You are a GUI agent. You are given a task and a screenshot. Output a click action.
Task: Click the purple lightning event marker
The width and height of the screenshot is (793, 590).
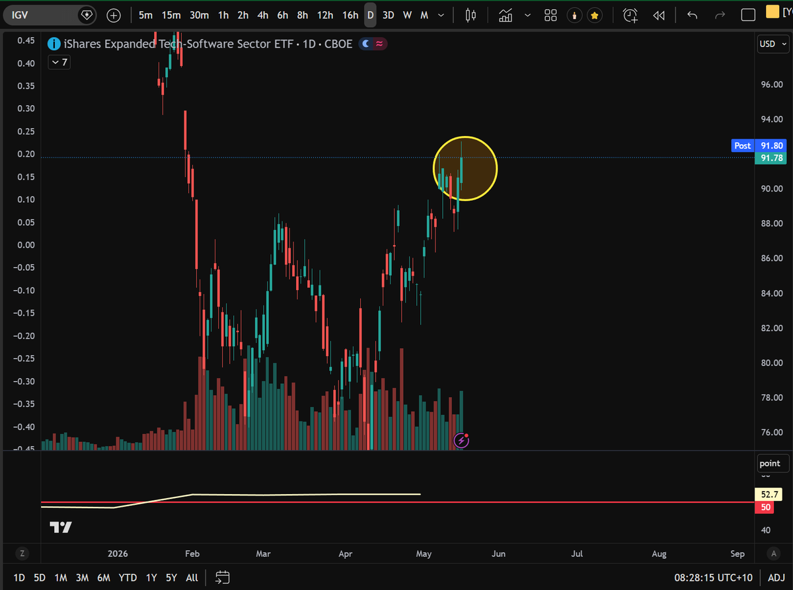click(461, 440)
